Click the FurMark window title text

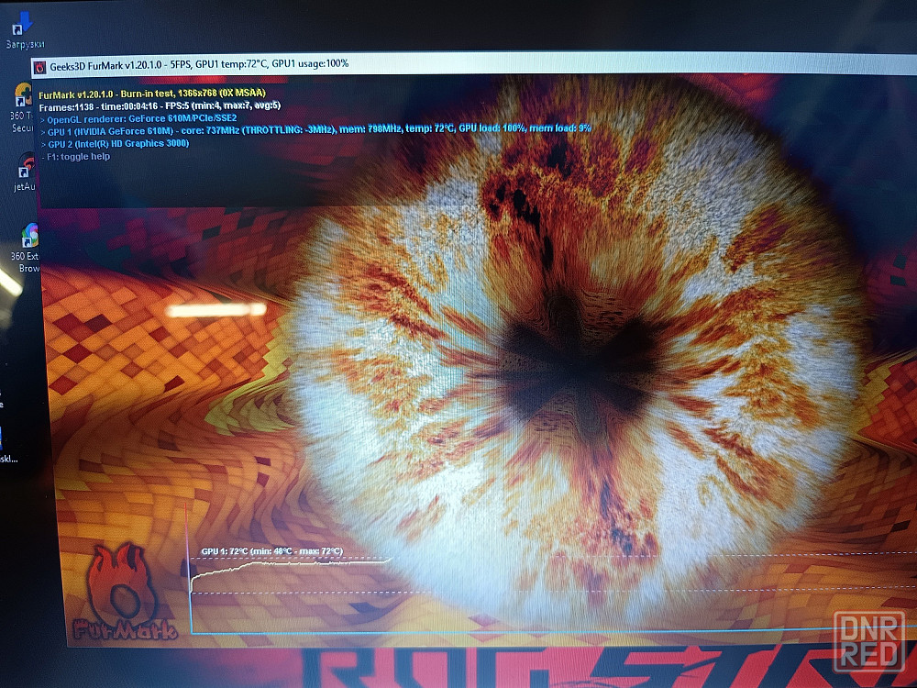click(199, 65)
